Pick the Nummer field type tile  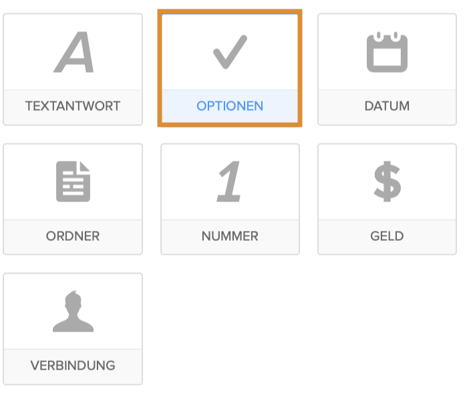230,199
